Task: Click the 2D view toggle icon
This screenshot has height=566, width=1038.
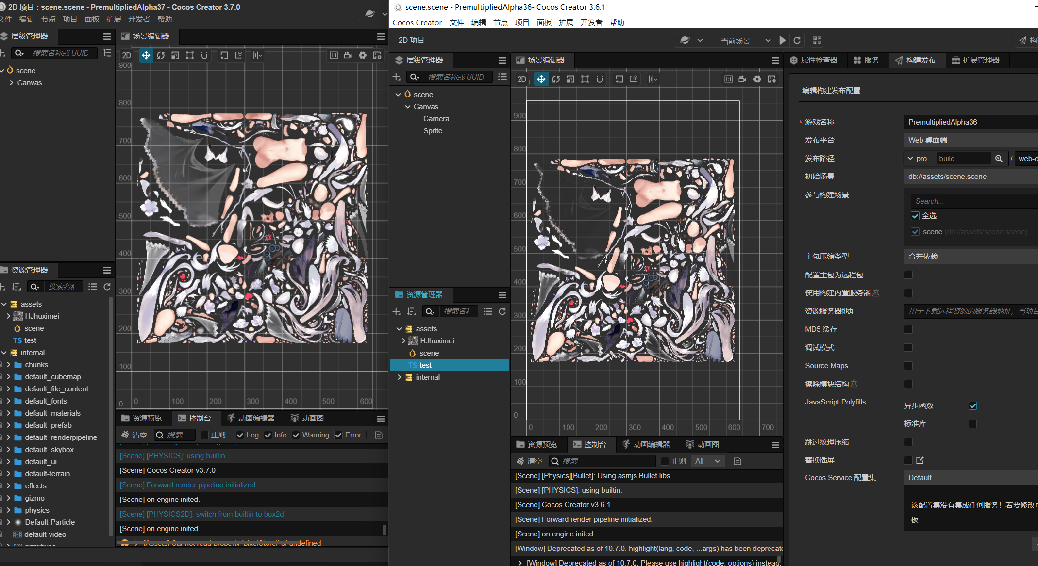Action: tap(521, 79)
